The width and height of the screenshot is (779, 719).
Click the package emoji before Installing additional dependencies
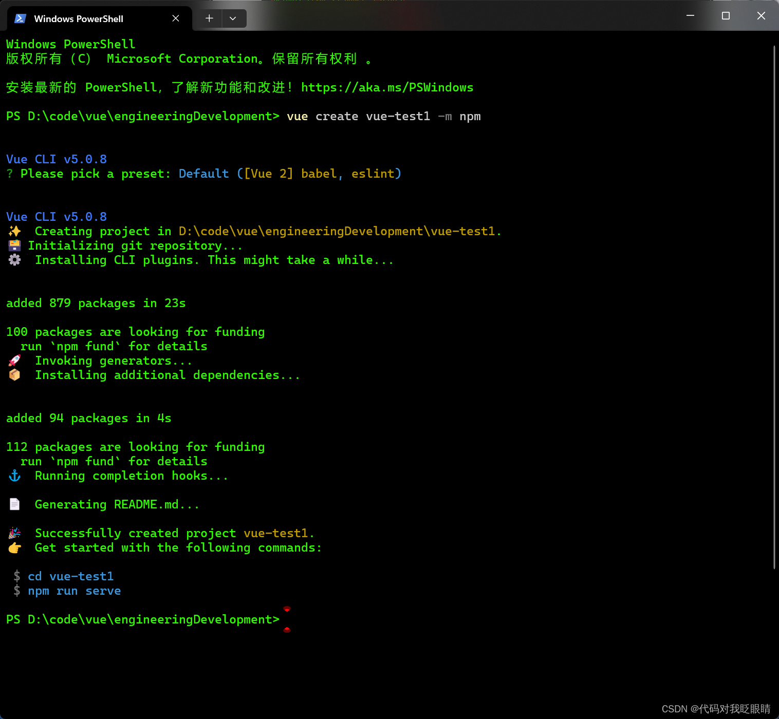click(x=15, y=375)
